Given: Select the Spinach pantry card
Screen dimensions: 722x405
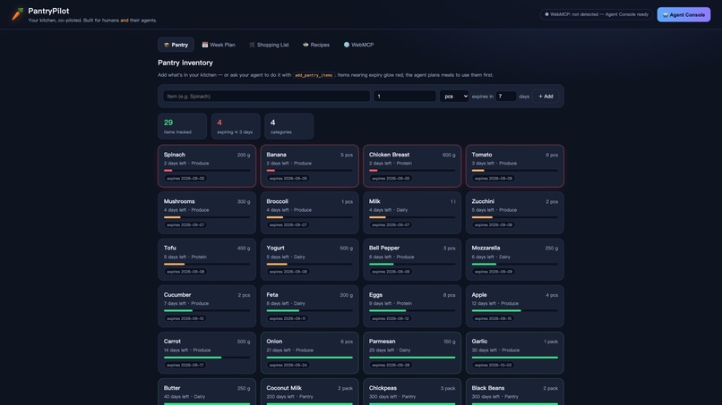Looking at the screenshot, I should 207,166.
